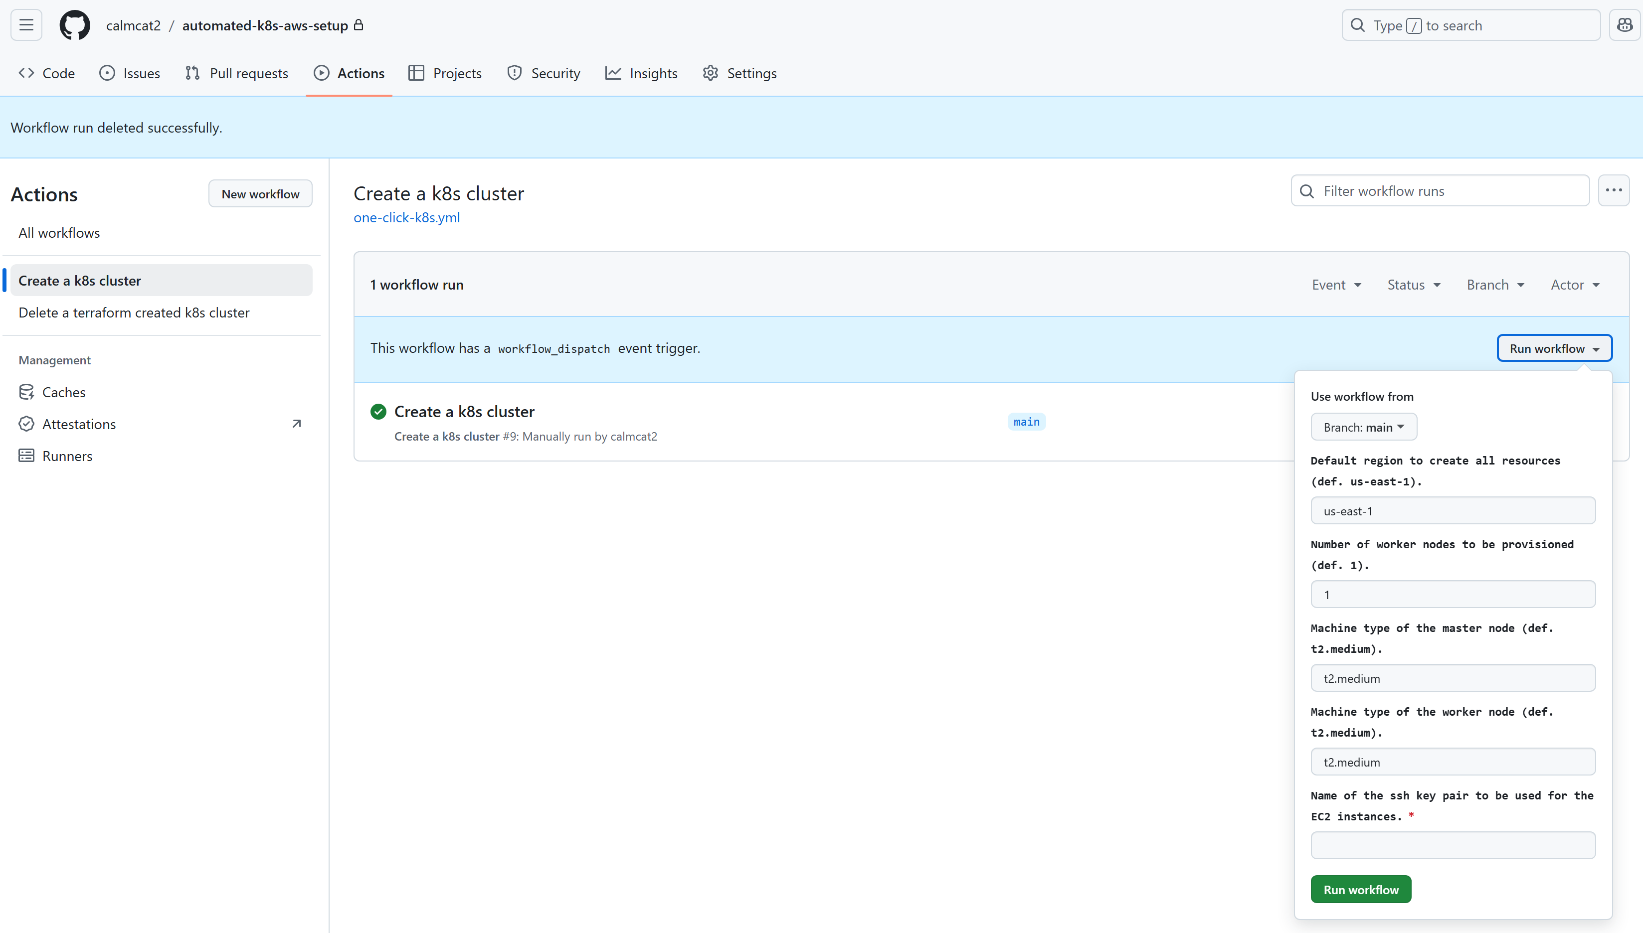
Task: Open Copilot icon in top bar
Action: pos(1625,25)
